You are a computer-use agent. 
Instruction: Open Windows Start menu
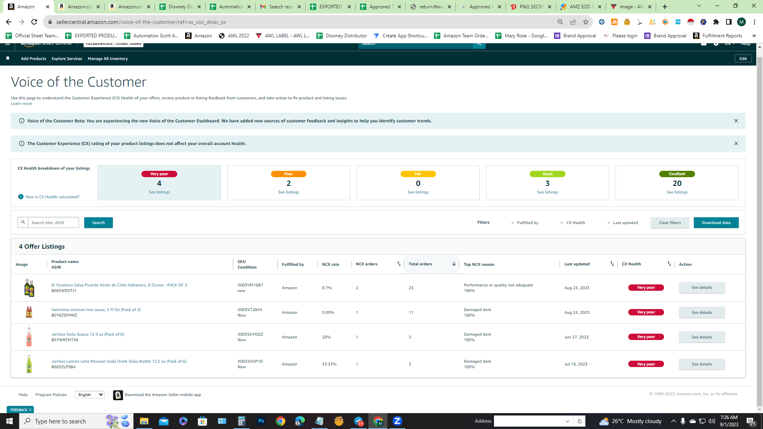pyautogui.click(x=10, y=421)
